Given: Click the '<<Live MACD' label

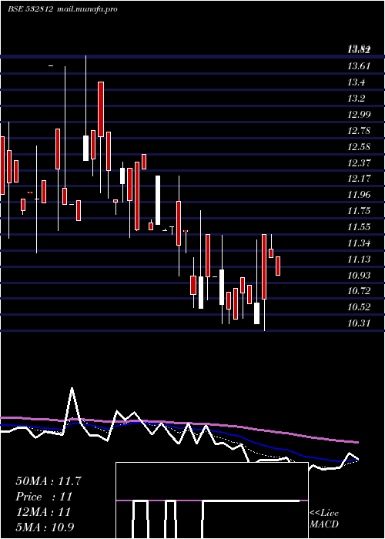Looking at the screenshot, I should [324, 519].
